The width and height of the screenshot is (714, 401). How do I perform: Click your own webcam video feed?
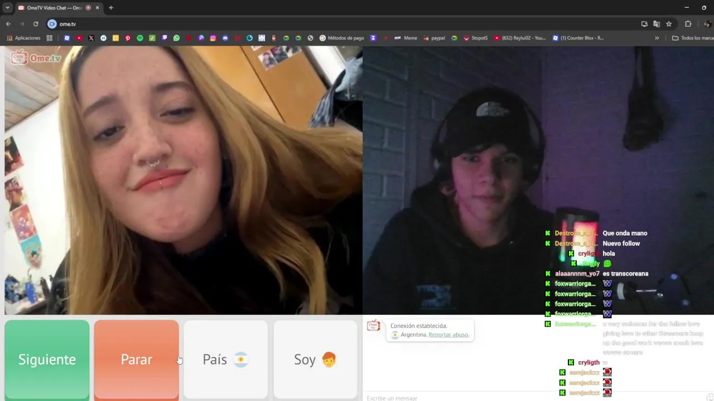pos(538,180)
